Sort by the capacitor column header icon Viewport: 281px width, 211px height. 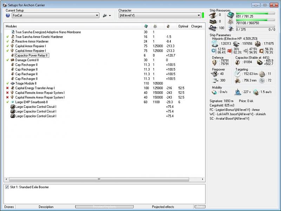tap(168, 26)
